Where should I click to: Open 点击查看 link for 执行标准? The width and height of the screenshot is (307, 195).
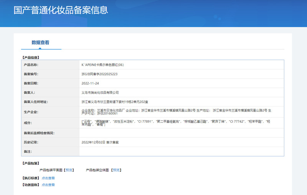point(48,178)
